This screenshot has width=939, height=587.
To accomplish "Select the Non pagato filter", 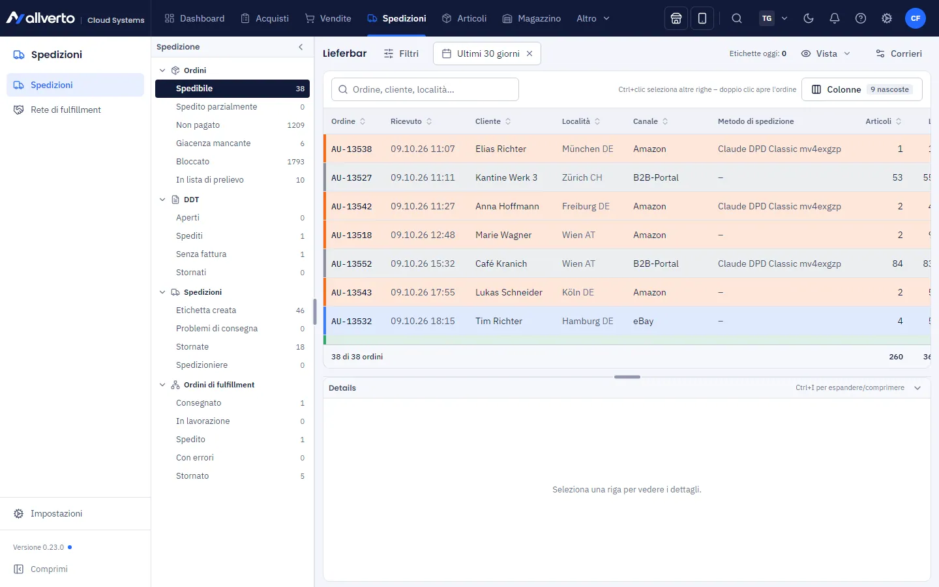I will [x=232, y=125].
